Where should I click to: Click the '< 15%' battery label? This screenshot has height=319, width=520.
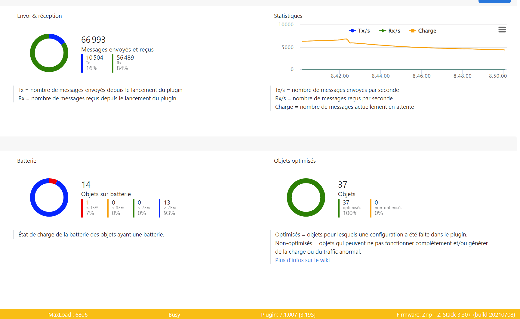[92, 208]
